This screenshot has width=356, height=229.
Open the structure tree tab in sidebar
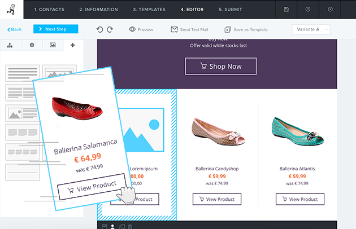[10, 45]
